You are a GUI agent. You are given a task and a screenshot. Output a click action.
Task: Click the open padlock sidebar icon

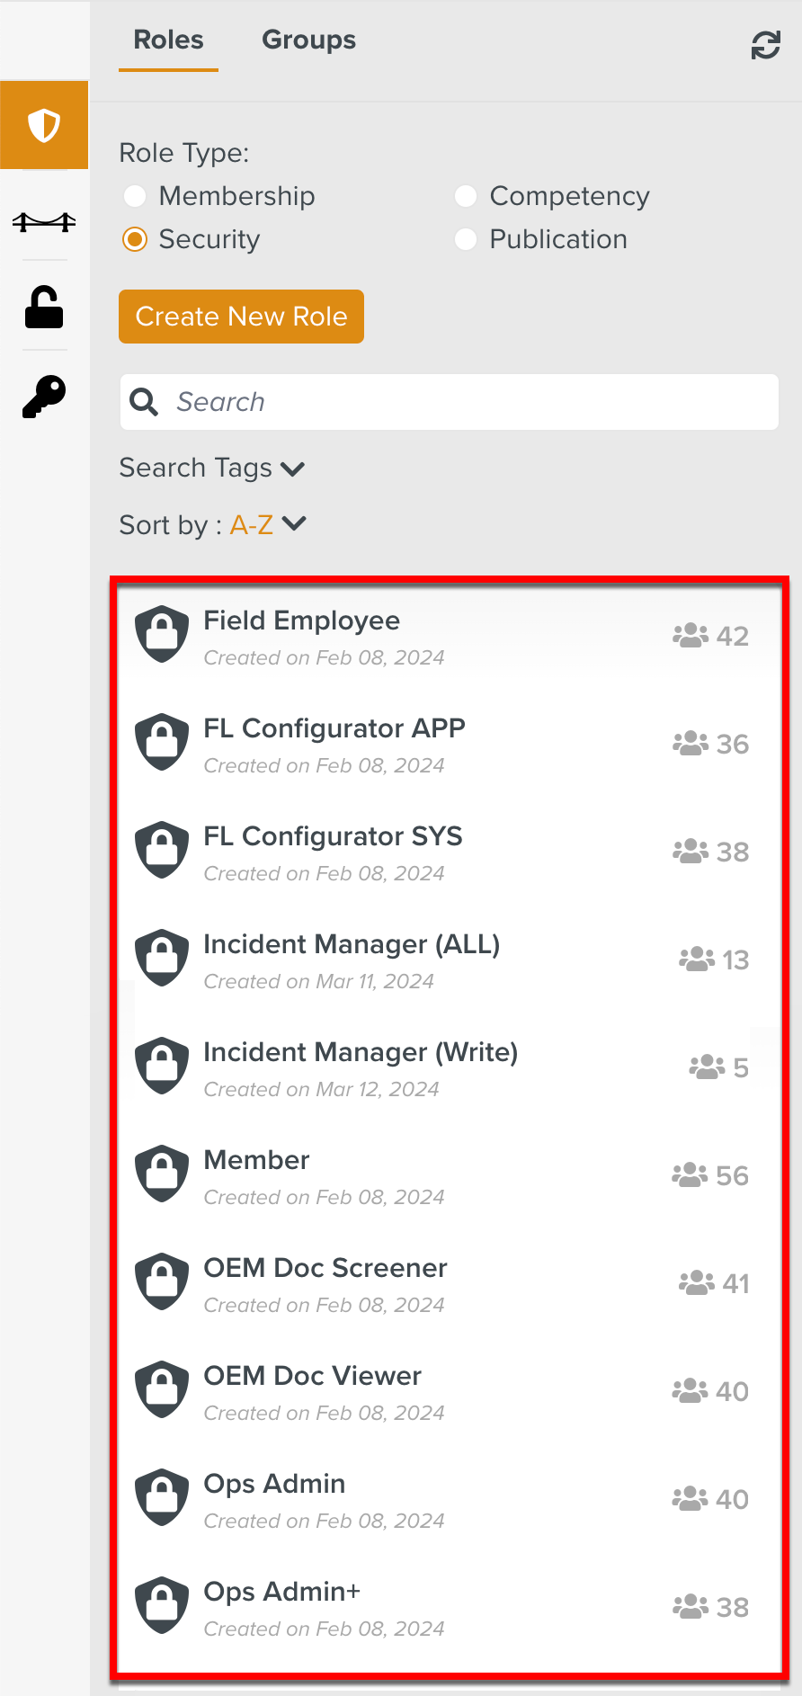(44, 308)
